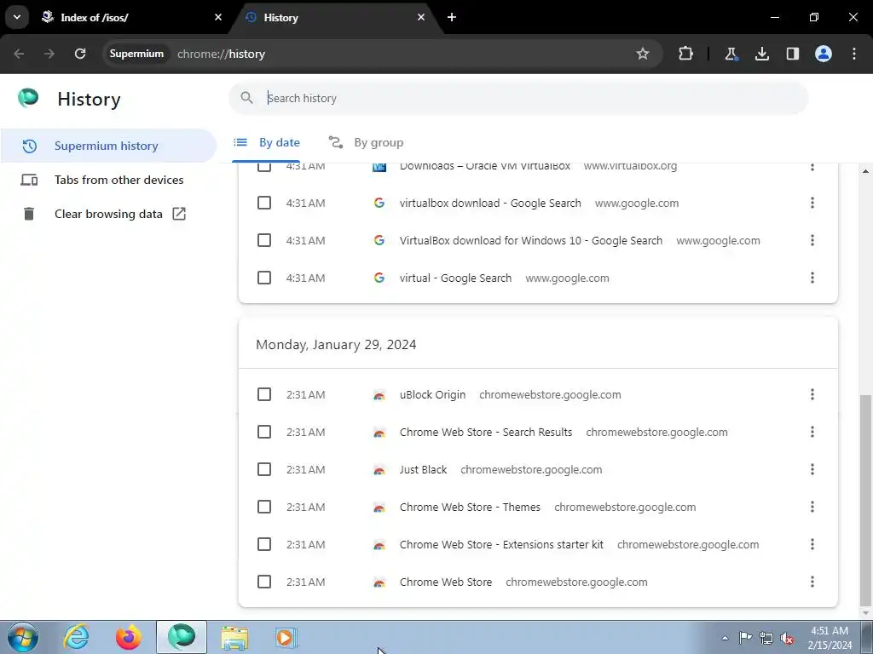The width and height of the screenshot is (873, 654).
Task: Click the tab search dropdown arrow
Action: 17,17
